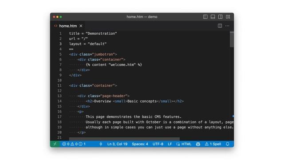
Task: Click the "jumbotron" class value
Action: pos(103,54)
